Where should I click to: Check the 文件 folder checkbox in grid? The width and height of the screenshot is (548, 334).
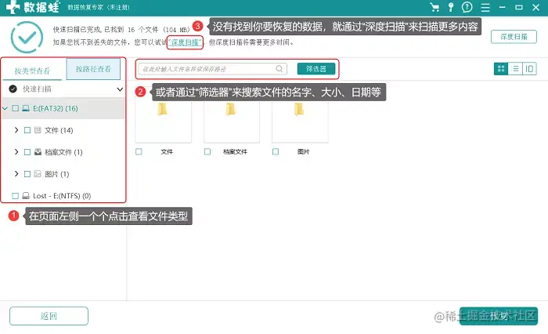[x=139, y=151]
